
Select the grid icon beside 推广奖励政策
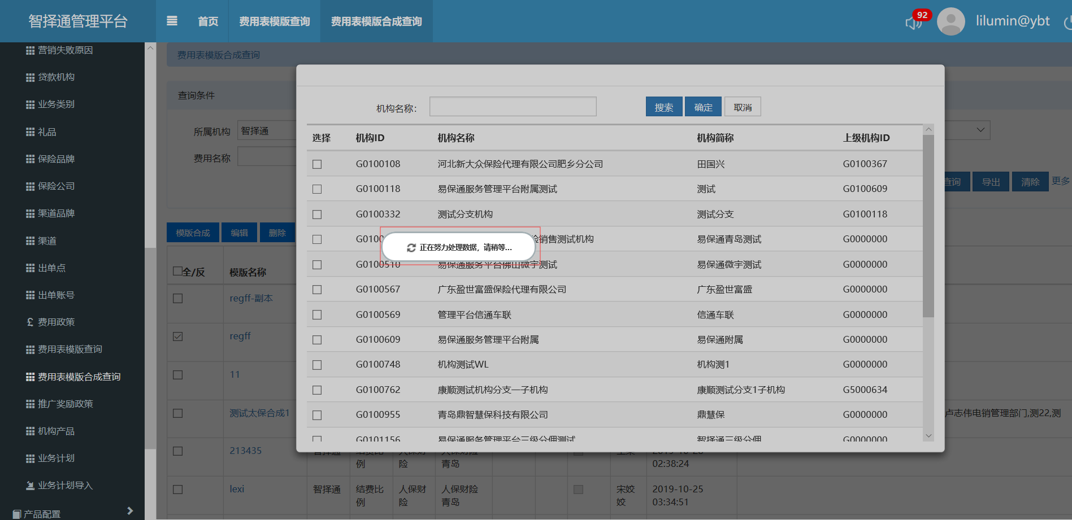[x=31, y=404]
